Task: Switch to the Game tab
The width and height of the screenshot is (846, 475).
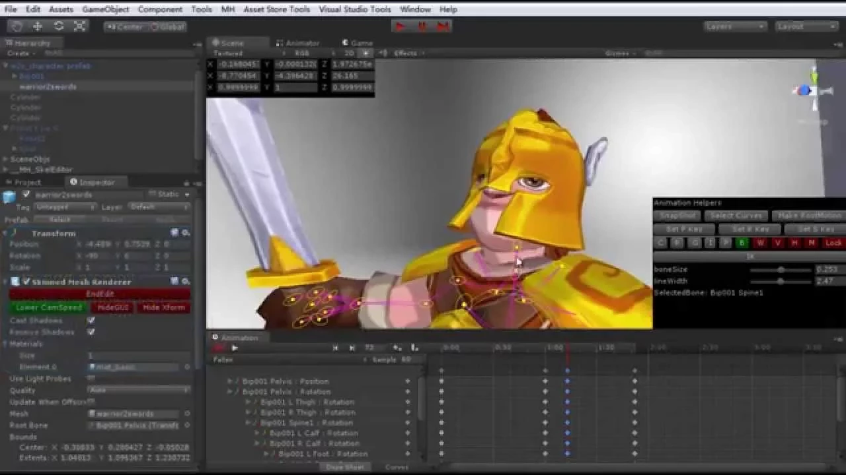Action: point(358,43)
